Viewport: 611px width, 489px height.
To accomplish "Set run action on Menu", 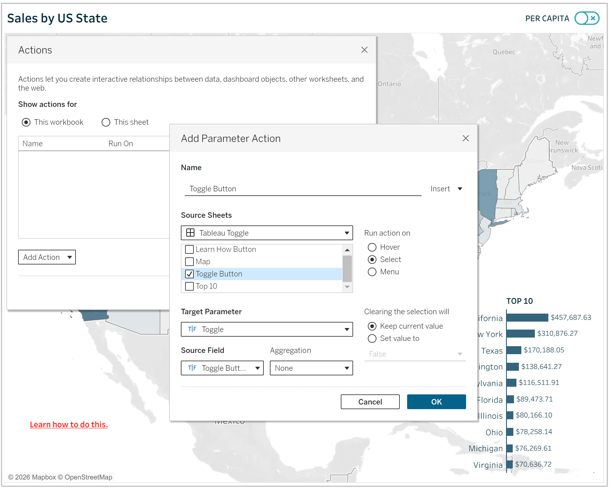I will 372,272.
